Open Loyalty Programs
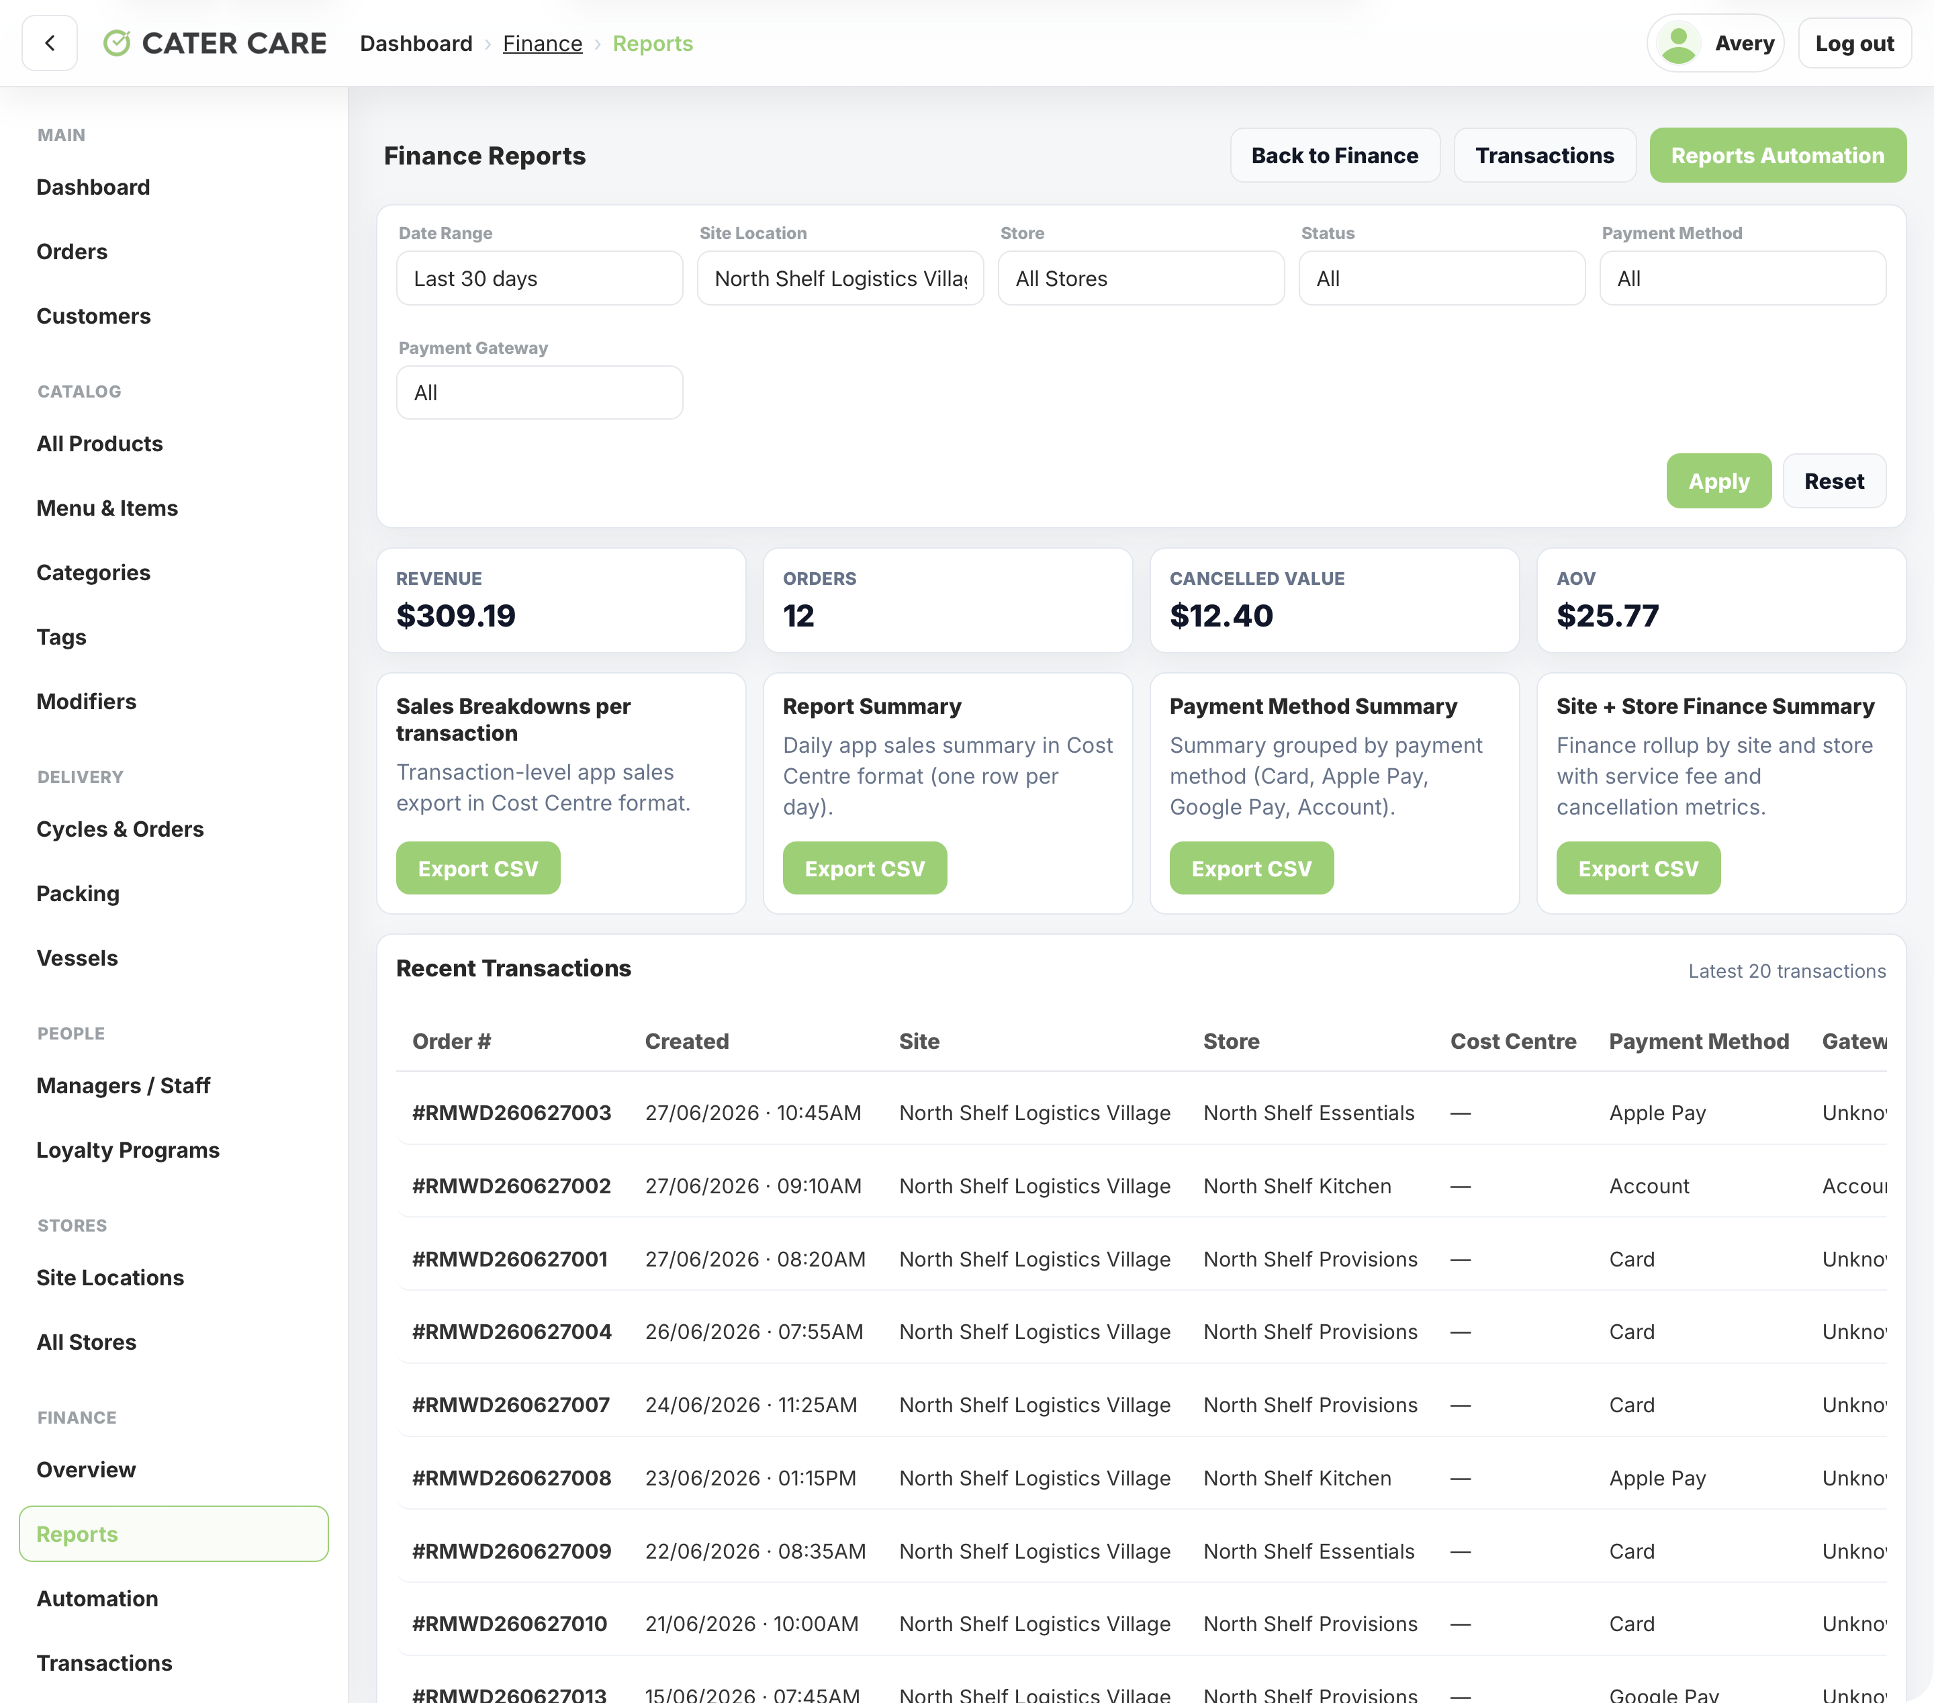The width and height of the screenshot is (1934, 1703). pos(128,1150)
